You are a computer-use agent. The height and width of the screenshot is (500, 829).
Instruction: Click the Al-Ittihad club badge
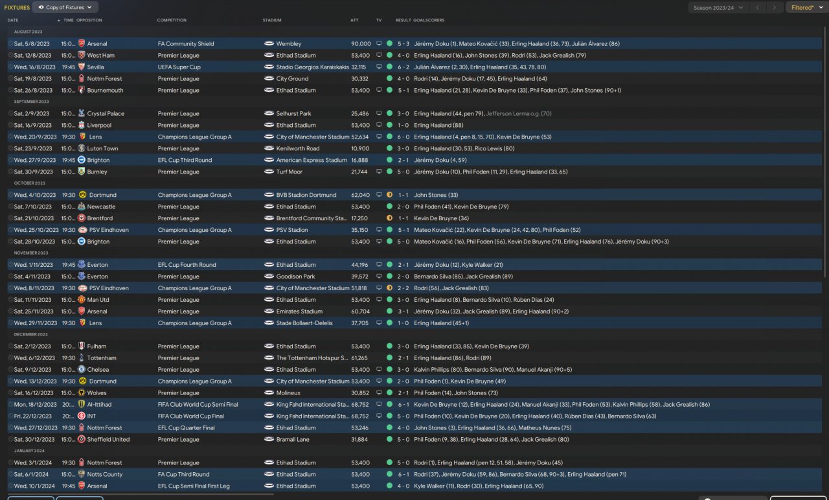(x=82, y=405)
